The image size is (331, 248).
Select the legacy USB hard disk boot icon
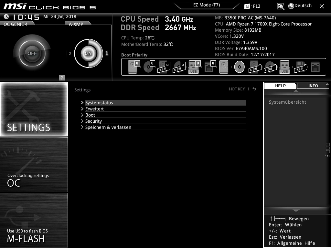click(255, 67)
